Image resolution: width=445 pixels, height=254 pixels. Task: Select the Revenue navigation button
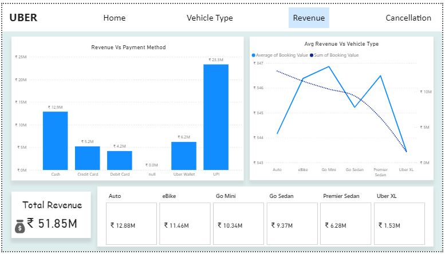pyautogui.click(x=309, y=18)
